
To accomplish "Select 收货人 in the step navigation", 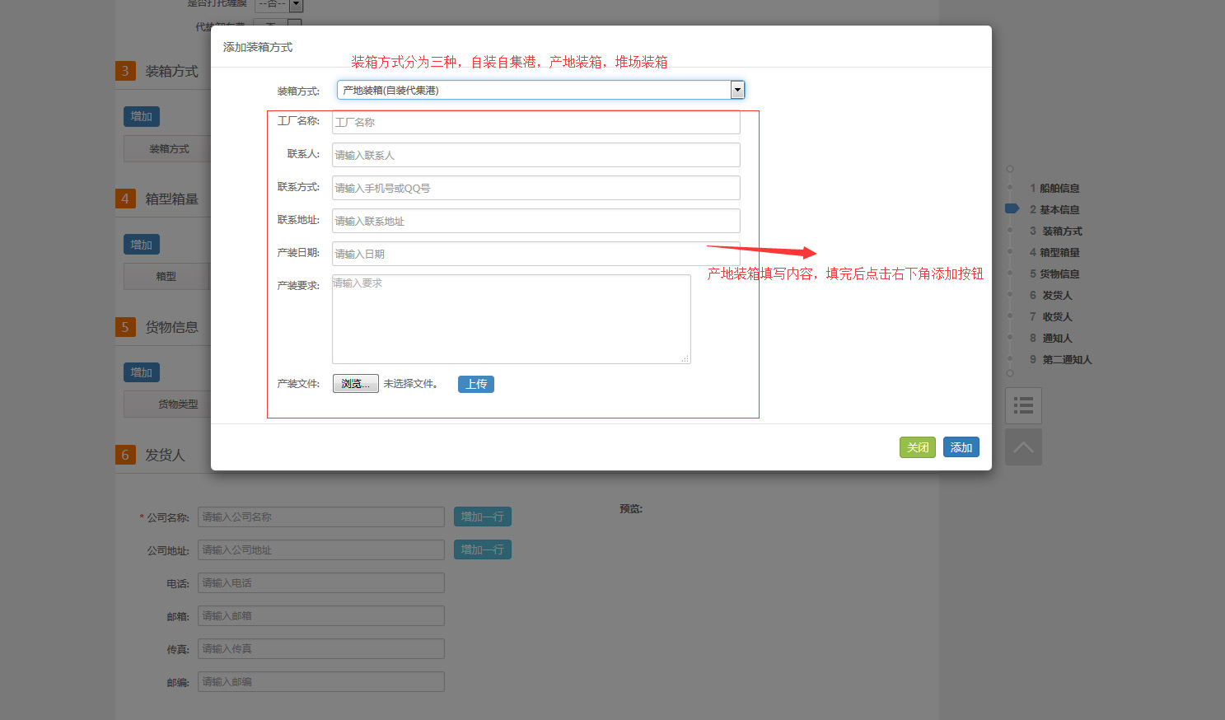I will (1057, 316).
